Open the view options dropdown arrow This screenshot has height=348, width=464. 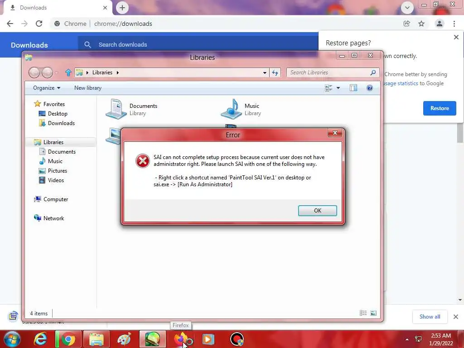pyautogui.click(x=338, y=88)
